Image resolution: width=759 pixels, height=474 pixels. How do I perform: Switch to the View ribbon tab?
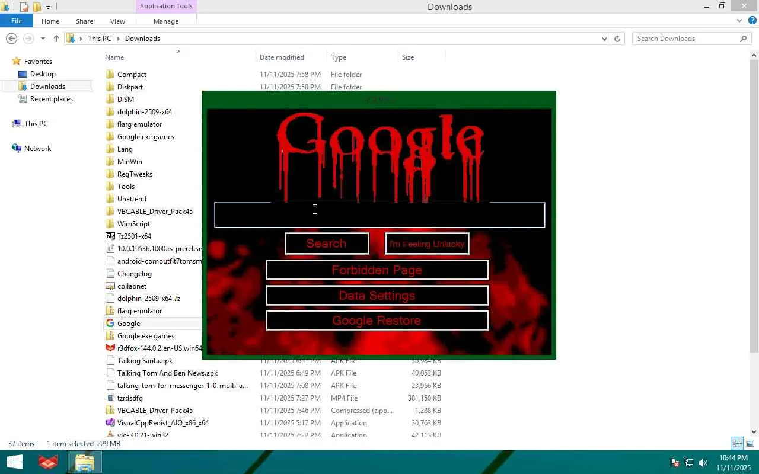[x=117, y=21]
